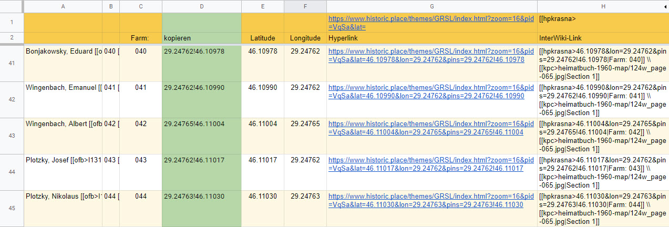Select the InterWiki cell for Farm: 041

click(603, 100)
